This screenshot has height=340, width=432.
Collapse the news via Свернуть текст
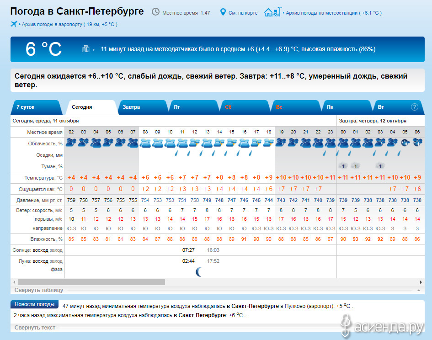(35, 328)
